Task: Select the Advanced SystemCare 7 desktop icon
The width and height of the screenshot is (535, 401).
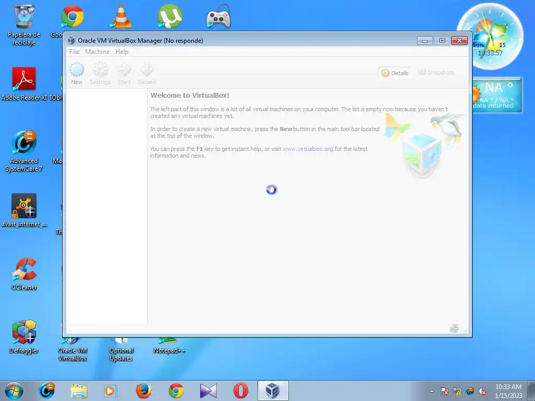Action: pyautogui.click(x=24, y=151)
